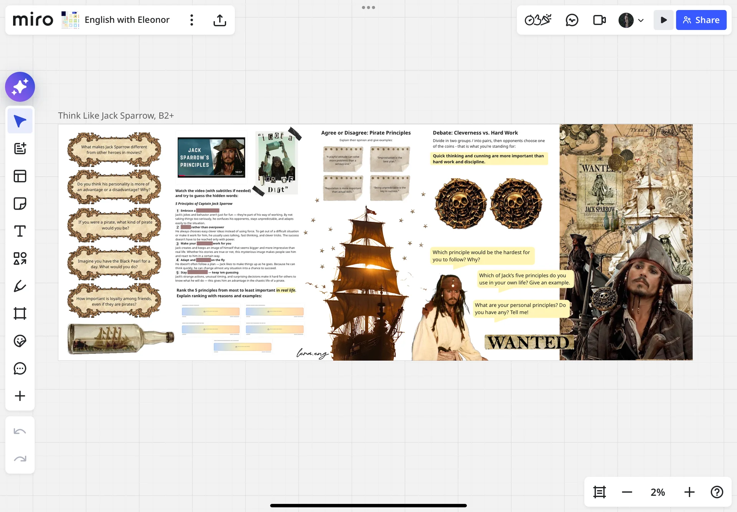Open the 2% zoom level menu
737x512 pixels.
pyautogui.click(x=658, y=492)
